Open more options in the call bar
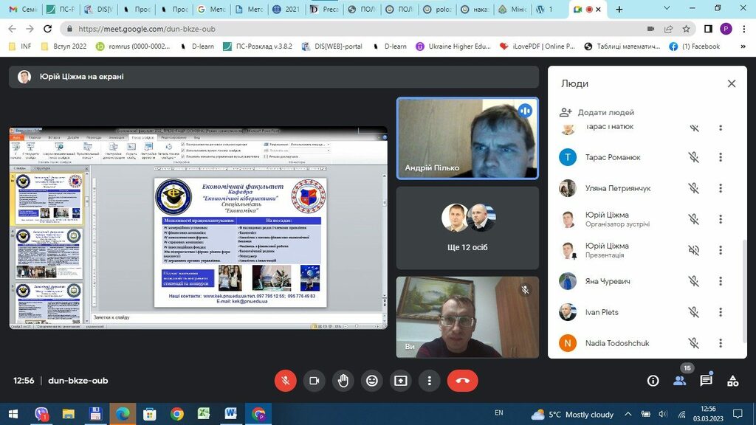The height and width of the screenshot is (425, 756). [x=430, y=381]
